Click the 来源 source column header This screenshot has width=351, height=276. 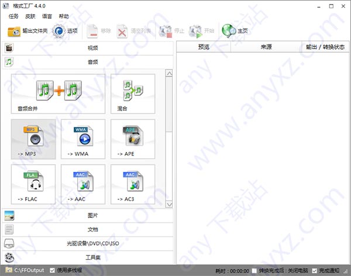click(x=266, y=47)
